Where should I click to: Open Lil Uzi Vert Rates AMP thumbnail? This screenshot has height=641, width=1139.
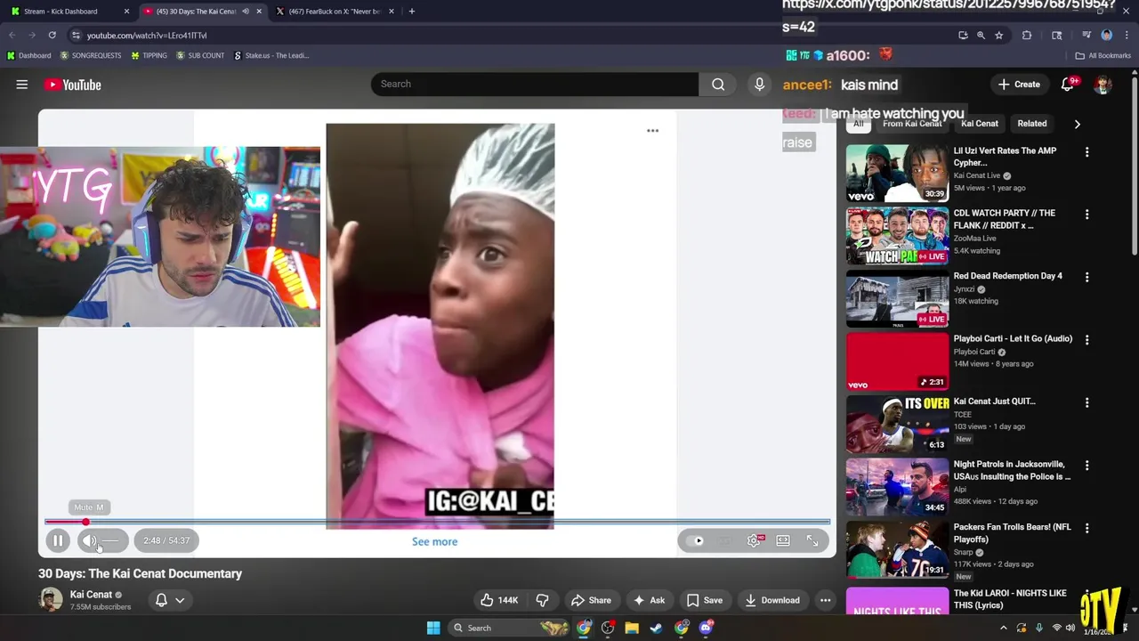(x=897, y=174)
